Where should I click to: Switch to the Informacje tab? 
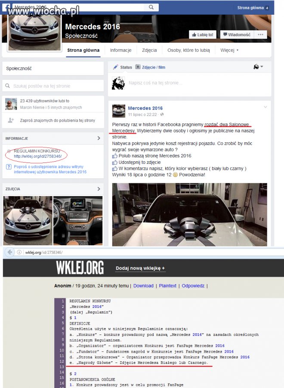[x=121, y=50]
